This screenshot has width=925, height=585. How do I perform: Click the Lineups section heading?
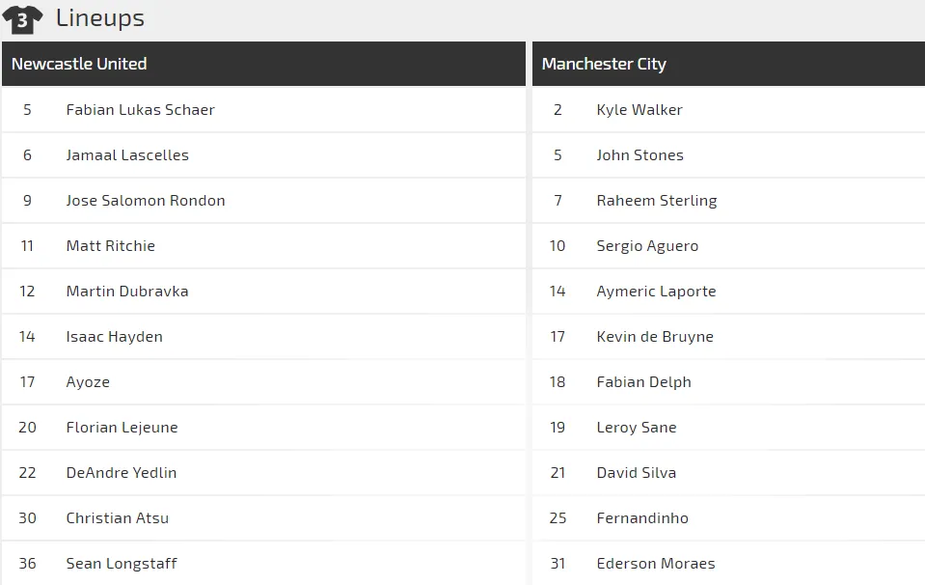pos(99,18)
